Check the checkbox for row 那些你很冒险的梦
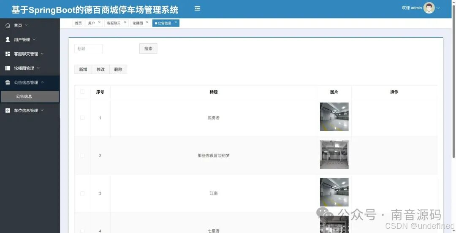The height and width of the screenshot is (233, 456). (x=82, y=156)
